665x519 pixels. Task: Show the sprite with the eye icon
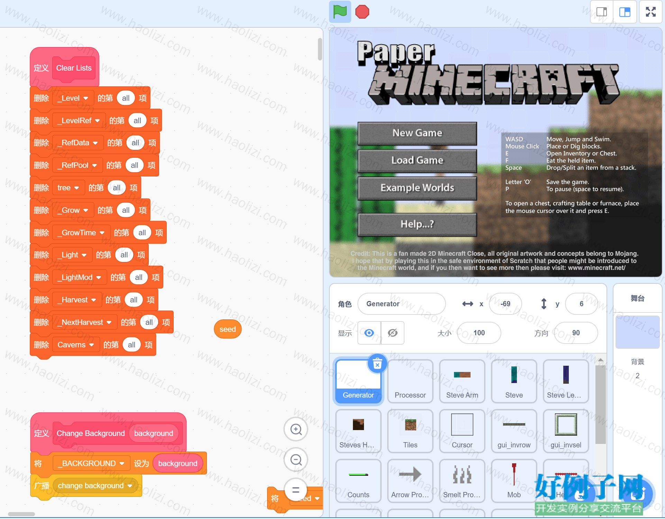(x=369, y=333)
